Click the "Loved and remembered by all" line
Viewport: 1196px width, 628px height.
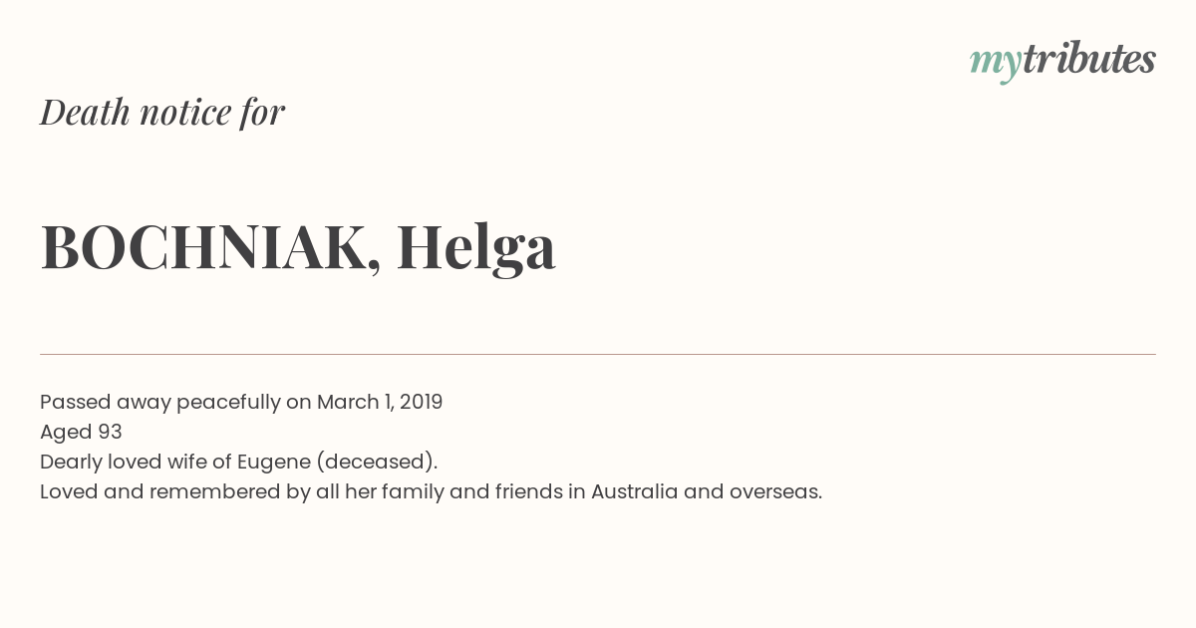point(431,492)
